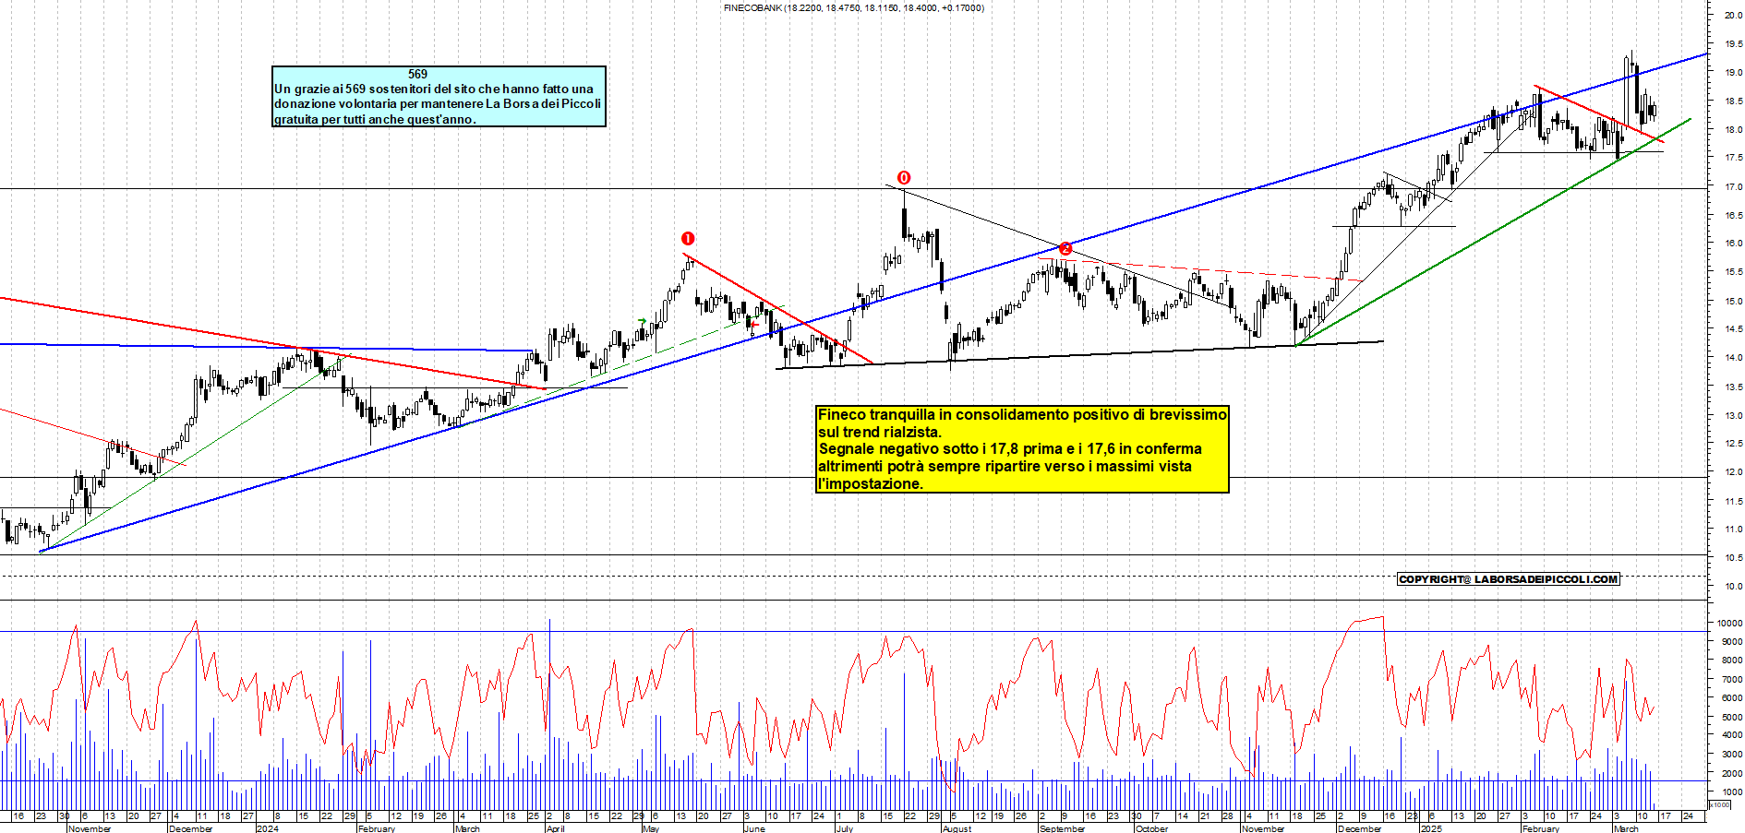Click the April month label

(x=556, y=828)
